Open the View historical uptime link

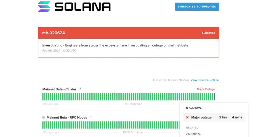pos(205,80)
